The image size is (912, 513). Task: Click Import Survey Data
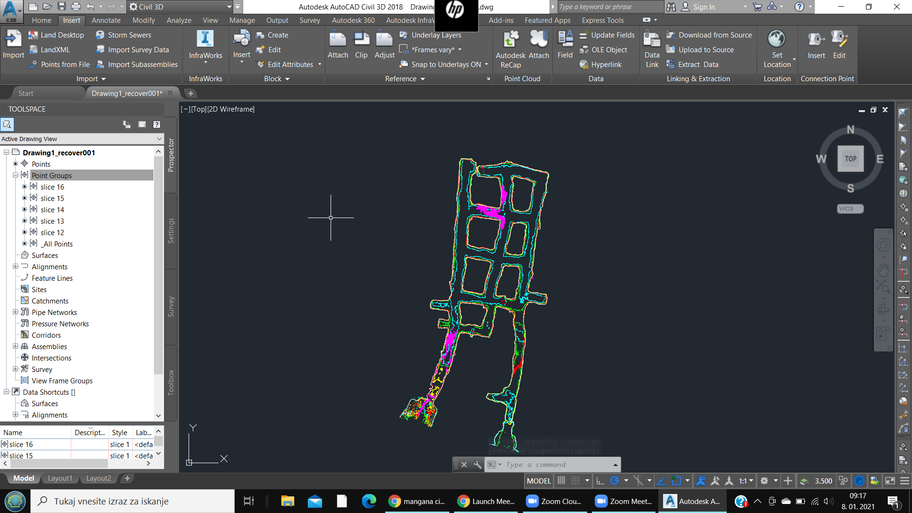(x=133, y=50)
